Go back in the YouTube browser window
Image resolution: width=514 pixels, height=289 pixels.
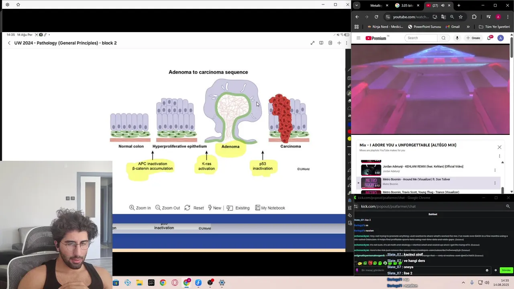click(x=357, y=17)
